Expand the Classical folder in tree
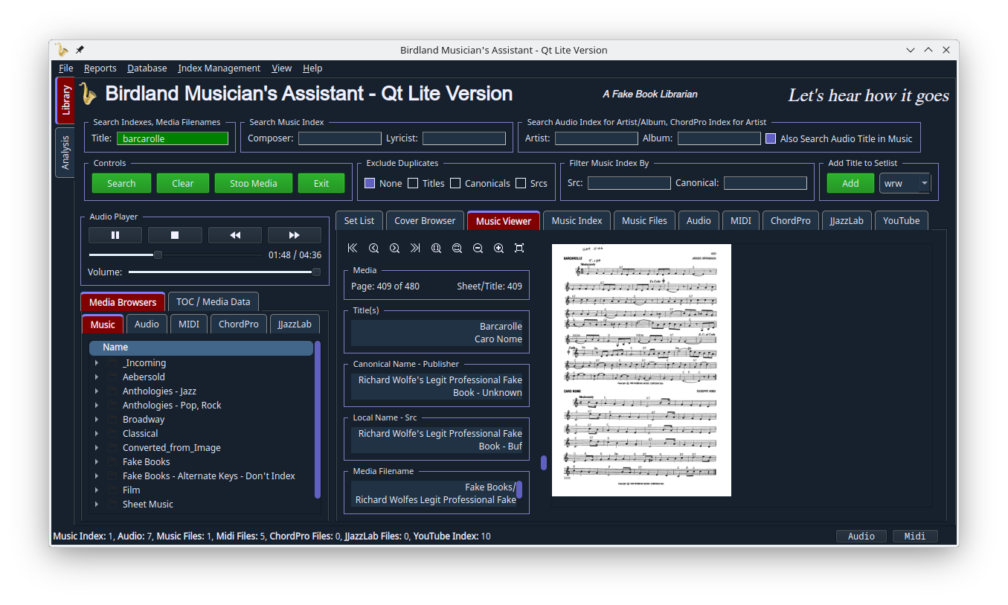 (97, 434)
